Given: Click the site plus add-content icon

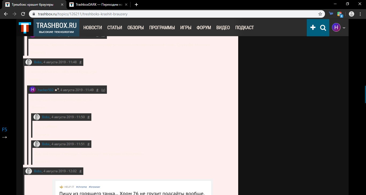Looking at the screenshot, I should (x=313, y=28).
